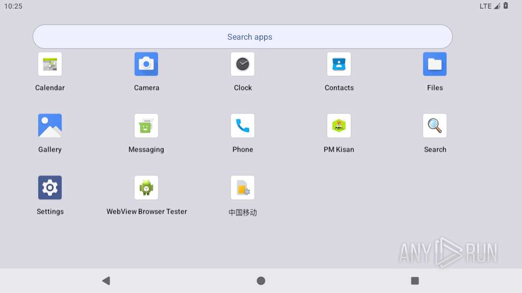Tap the Back navigation button

[106, 281]
